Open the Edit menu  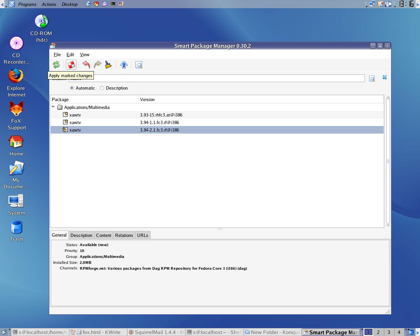pos(70,54)
